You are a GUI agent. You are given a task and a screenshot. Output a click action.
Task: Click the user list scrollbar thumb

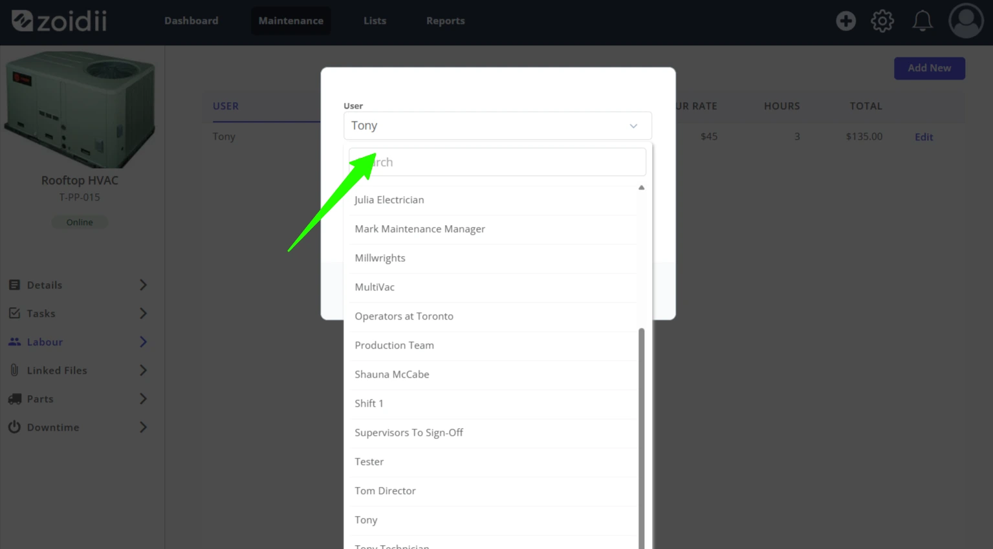641,438
